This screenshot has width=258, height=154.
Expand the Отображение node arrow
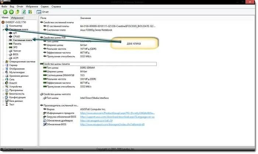pyautogui.click(x=3, y=69)
